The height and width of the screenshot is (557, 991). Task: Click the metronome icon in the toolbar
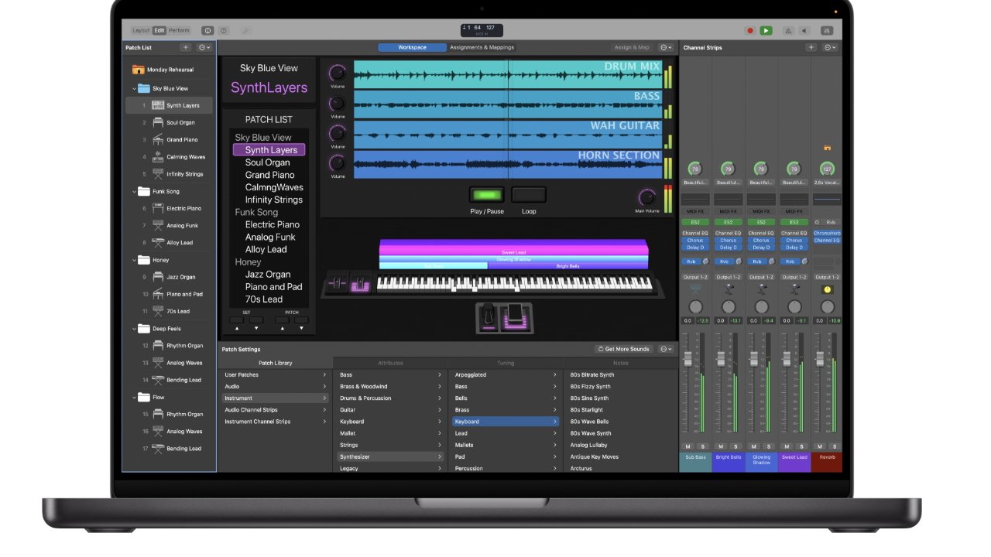coord(787,30)
